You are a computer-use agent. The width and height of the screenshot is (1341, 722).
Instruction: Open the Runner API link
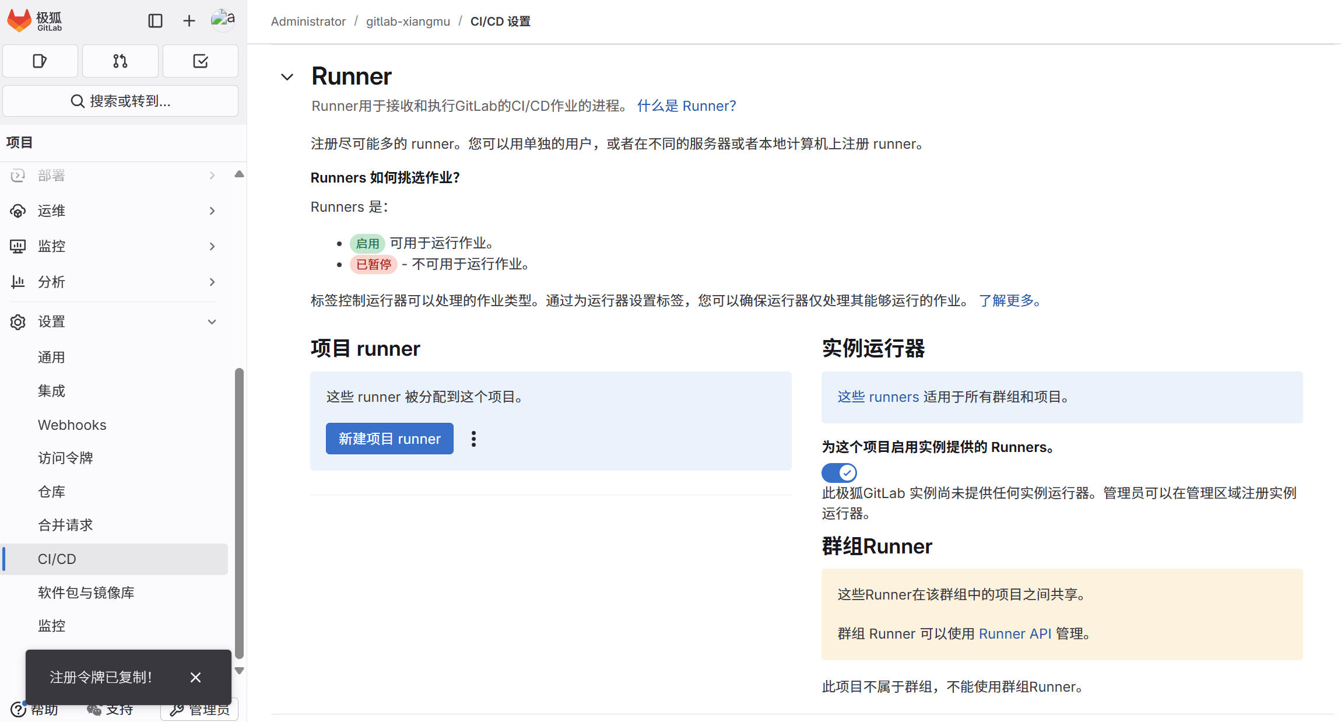click(x=1015, y=633)
